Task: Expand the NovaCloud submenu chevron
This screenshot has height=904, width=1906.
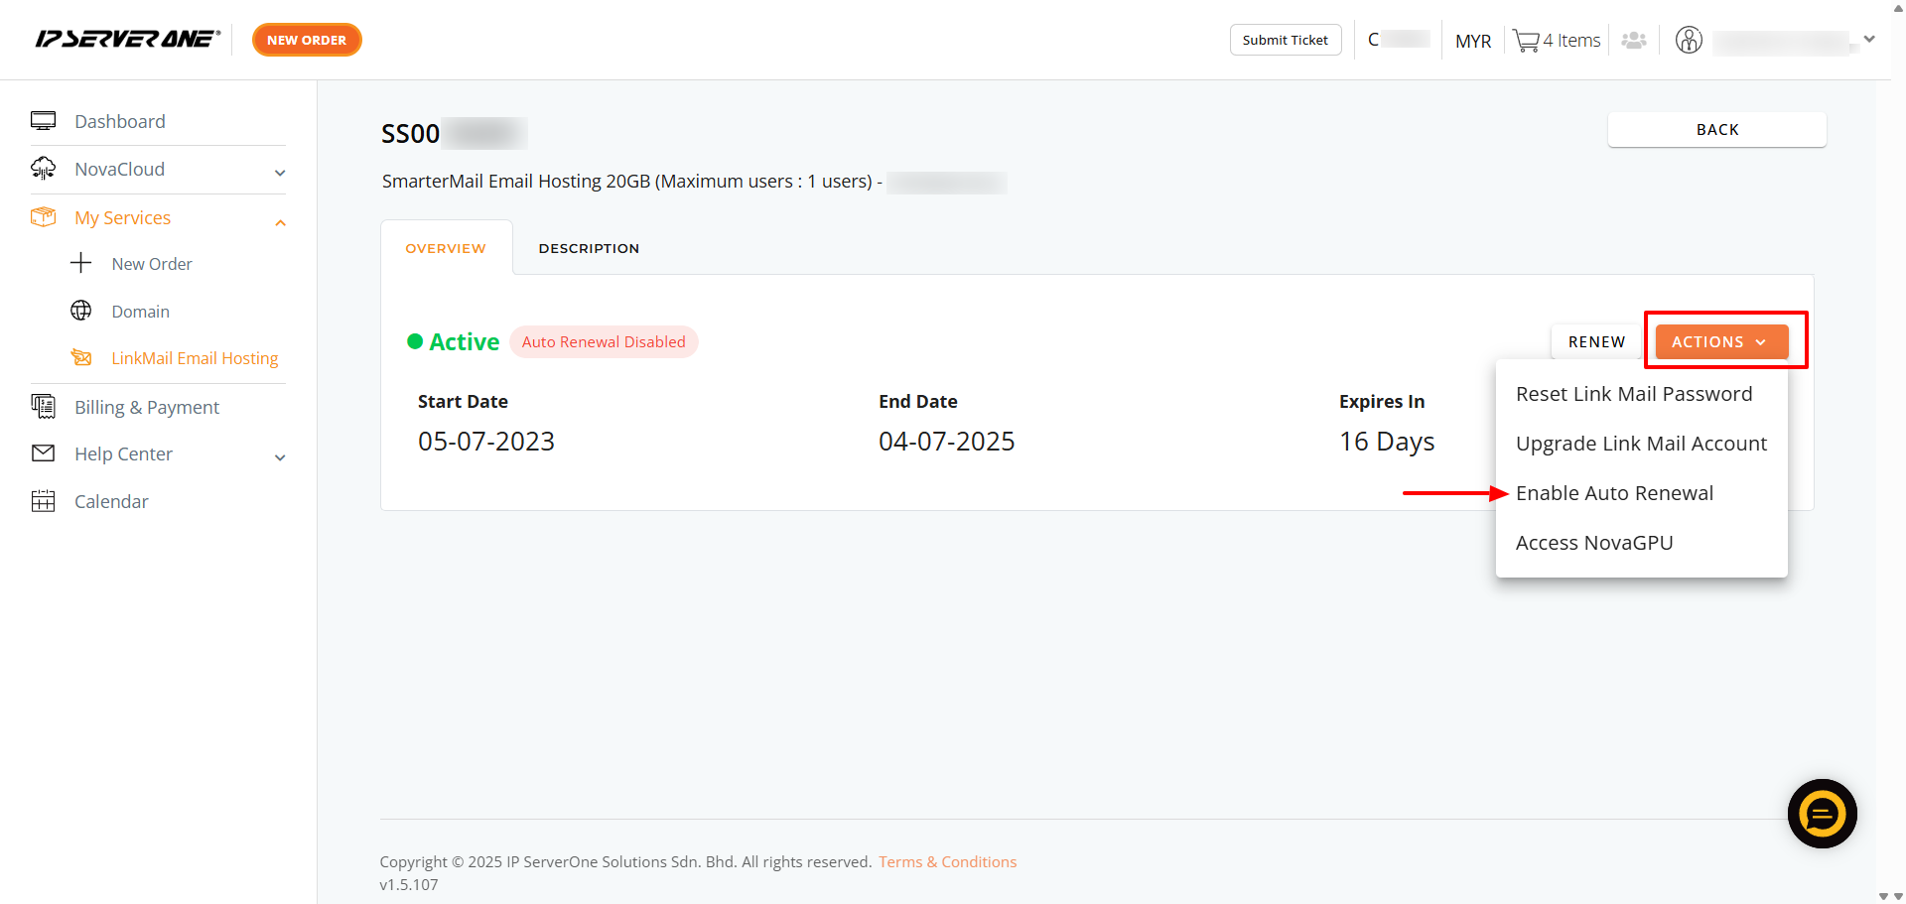Action: pos(280,173)
